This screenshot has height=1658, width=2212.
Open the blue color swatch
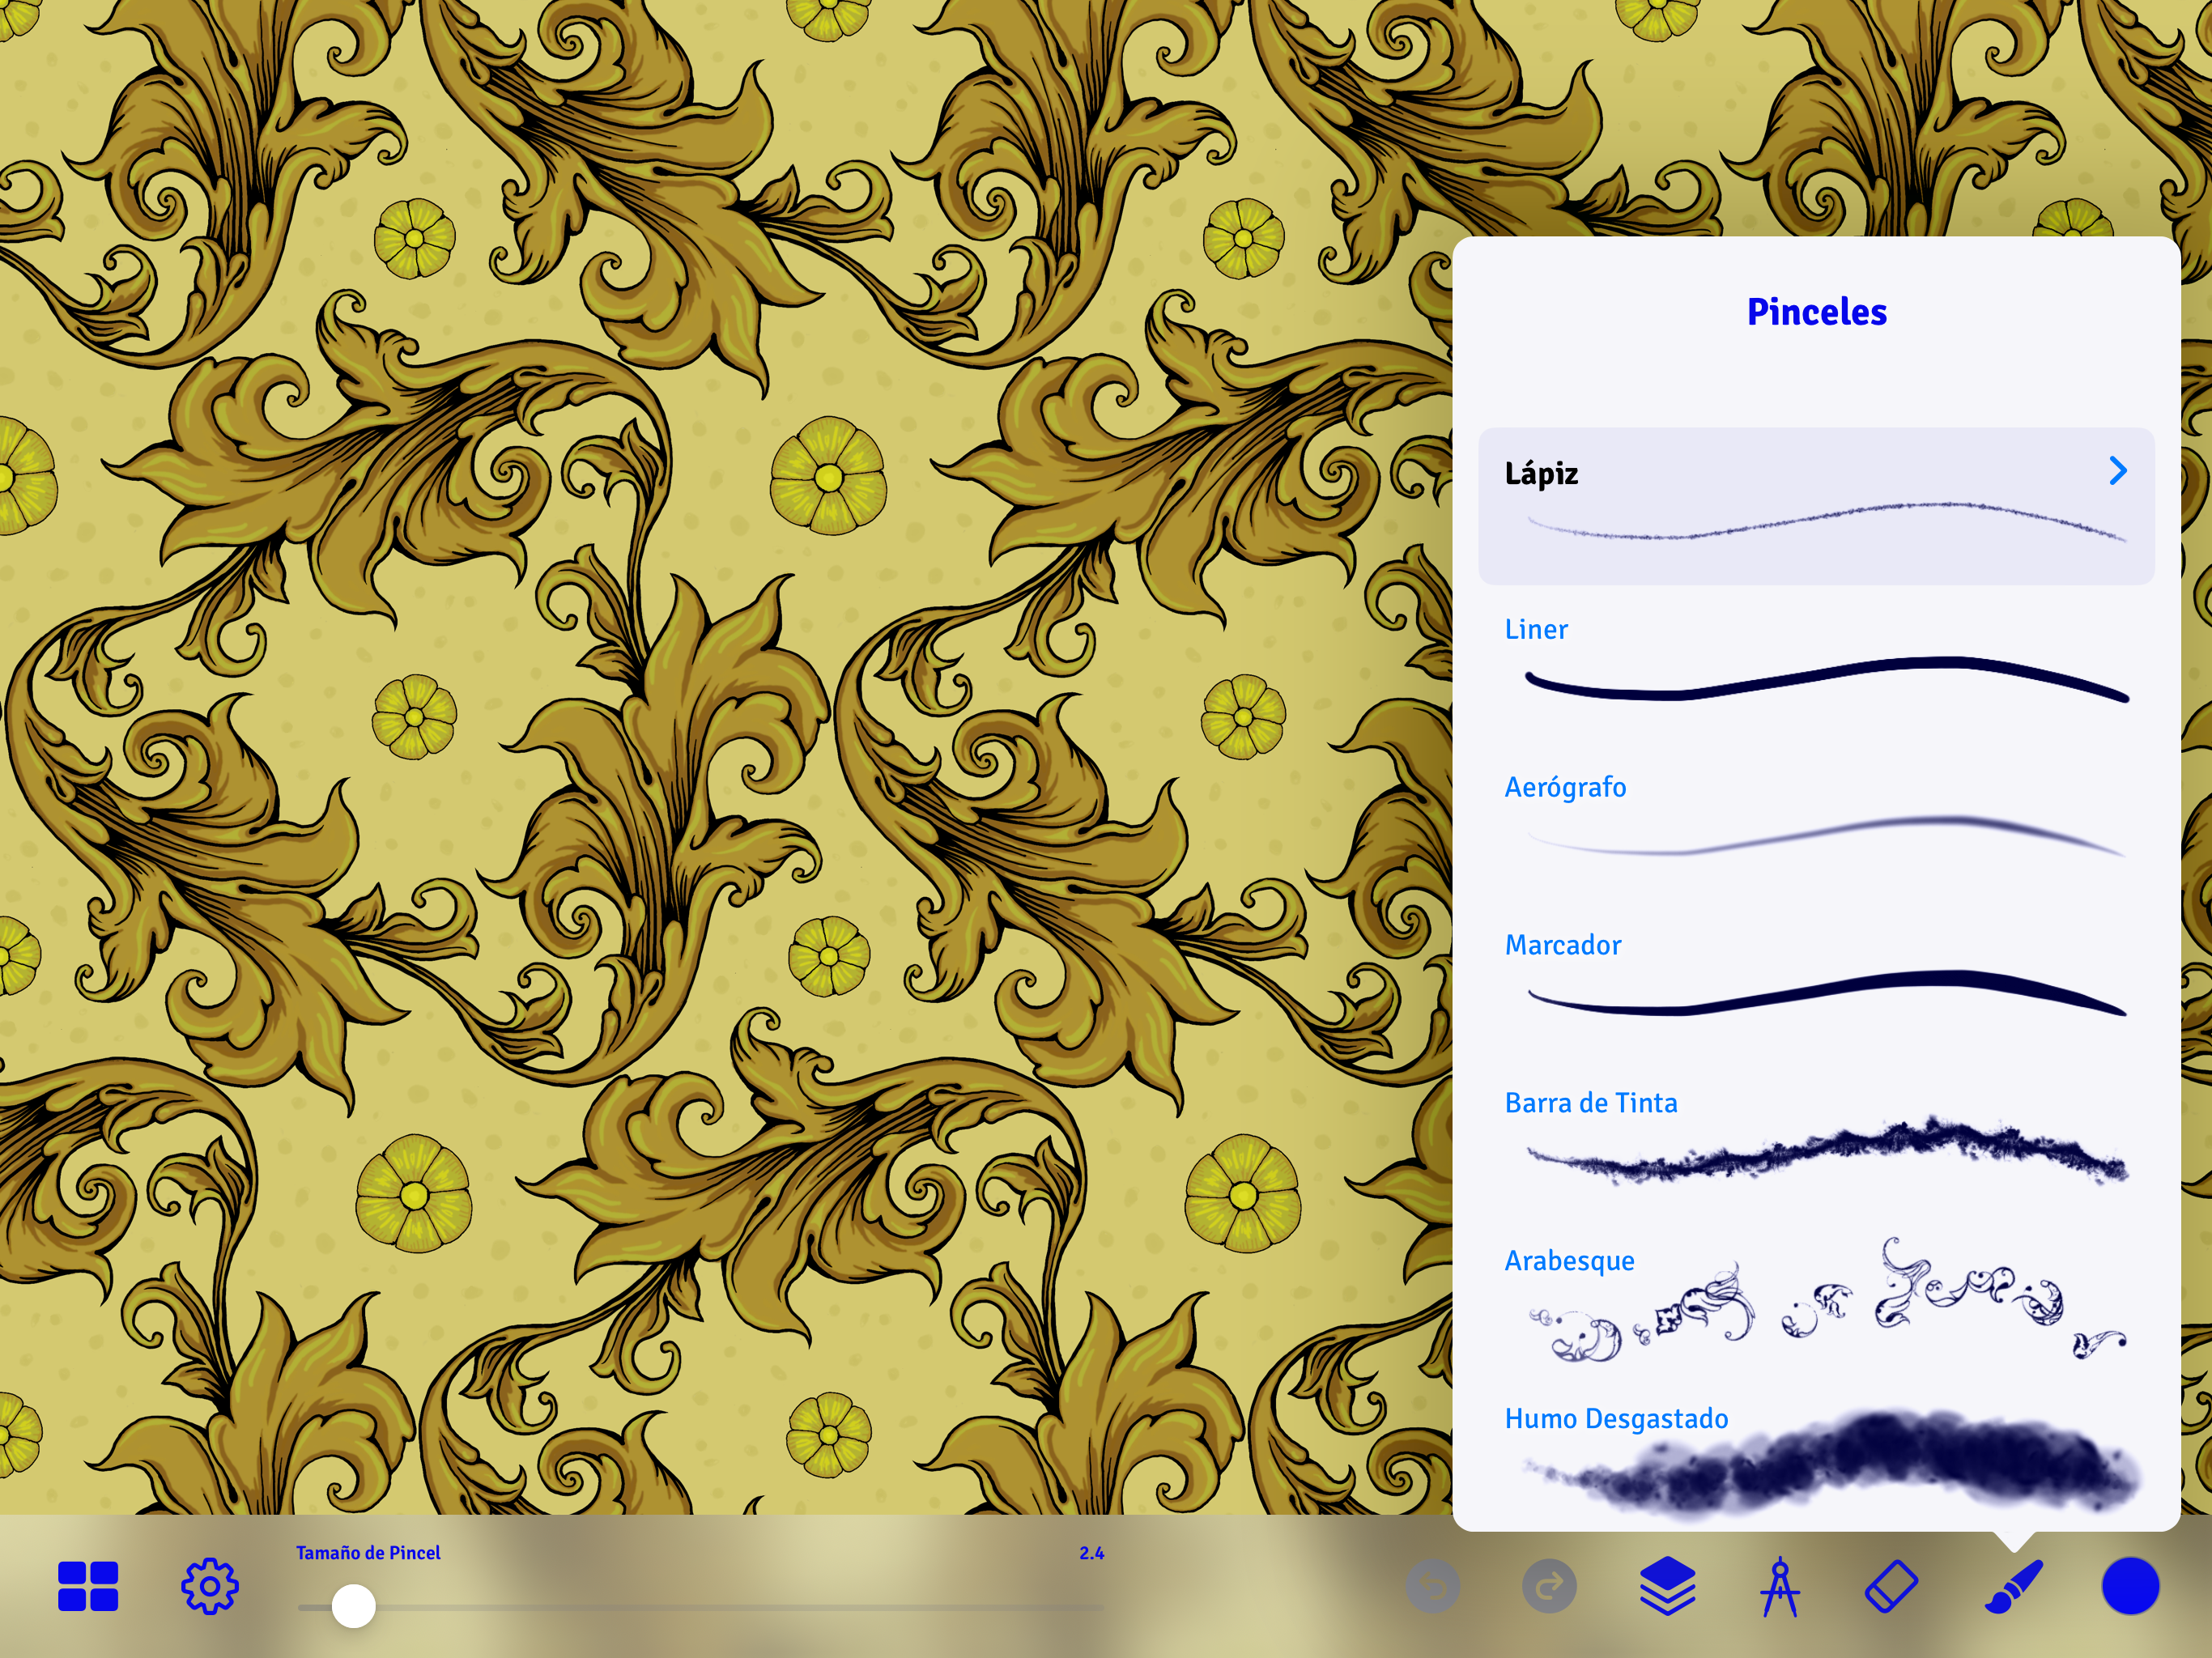[x=2130, y=1586]
